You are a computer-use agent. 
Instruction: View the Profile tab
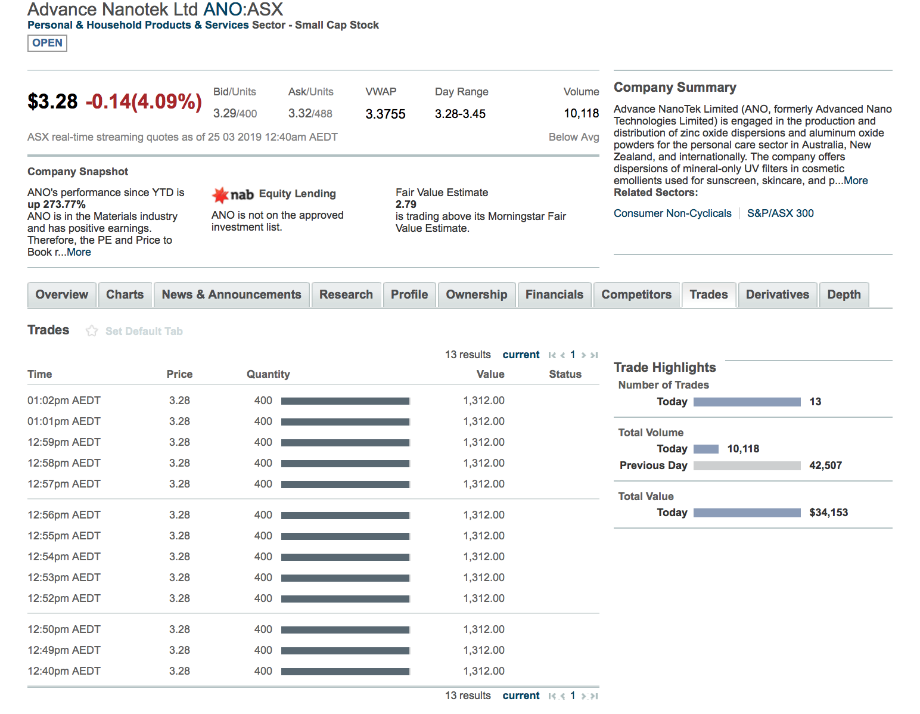pos(409,294)
